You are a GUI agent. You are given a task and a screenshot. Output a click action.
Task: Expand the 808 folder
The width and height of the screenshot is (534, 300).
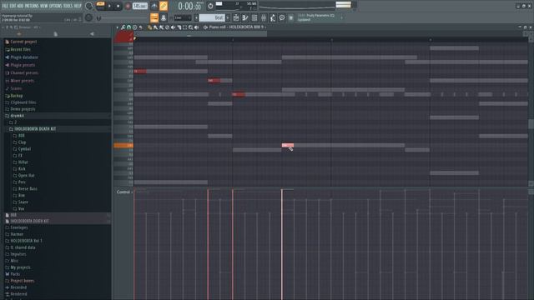[21, 136]
